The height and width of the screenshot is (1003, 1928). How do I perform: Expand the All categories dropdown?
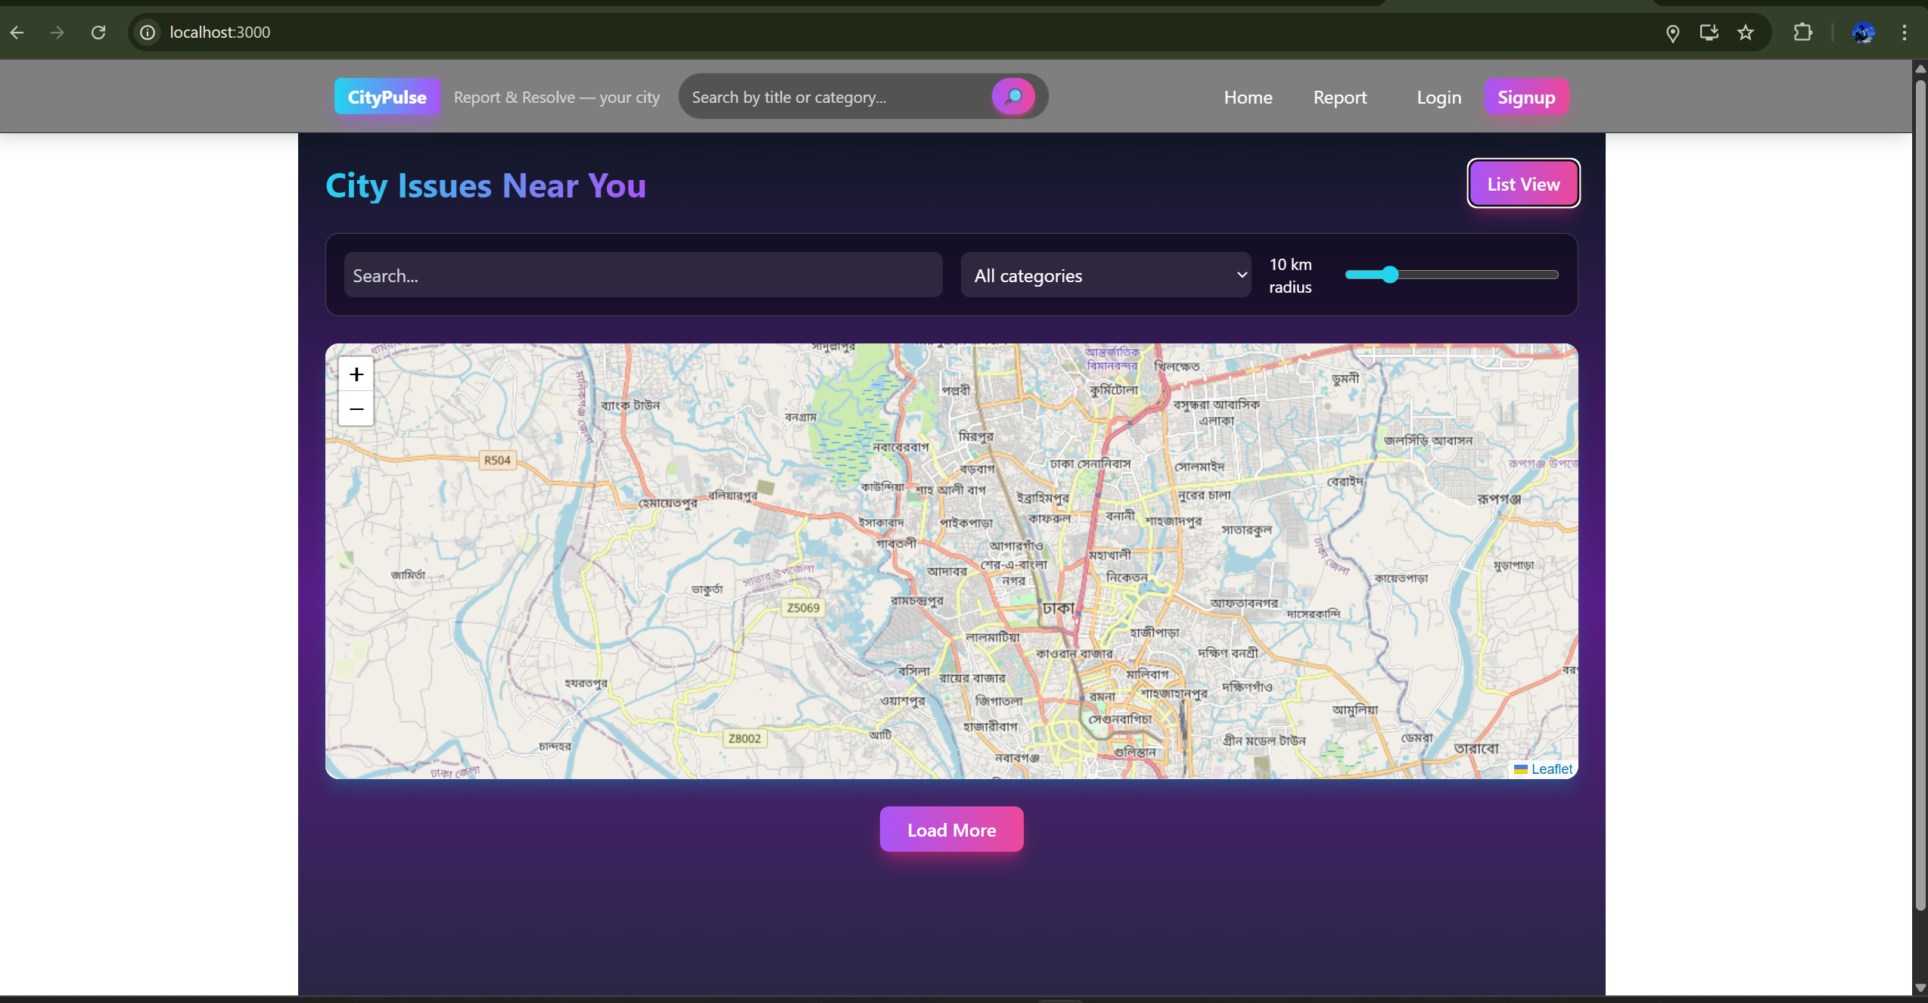1105,275
